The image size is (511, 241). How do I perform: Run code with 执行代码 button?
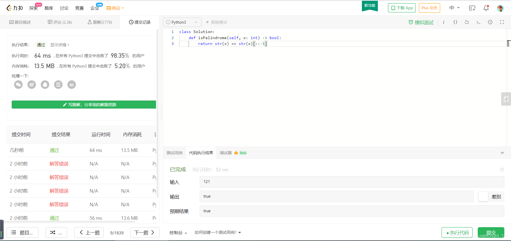[457, 232]
